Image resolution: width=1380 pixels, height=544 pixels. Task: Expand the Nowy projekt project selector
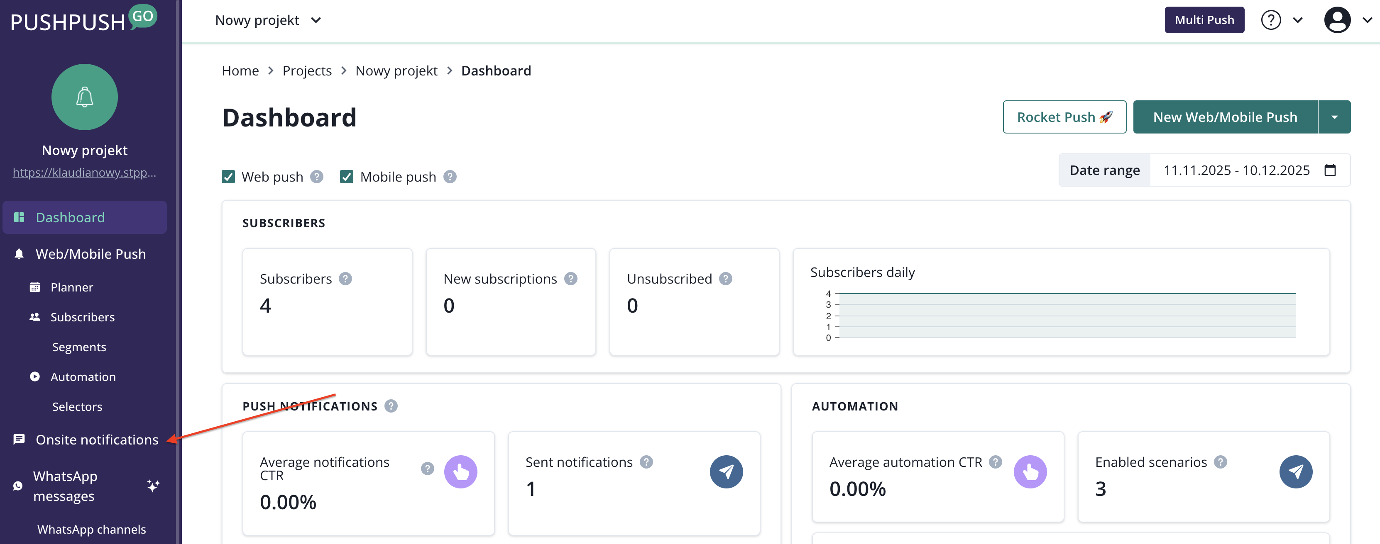268,20
